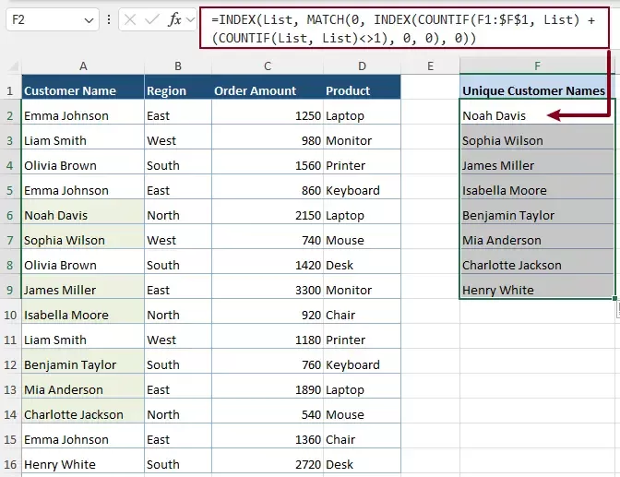620x477 pixels.
Task: Select Sophia Wilson in column F
Action: click(x=537, y=137)
